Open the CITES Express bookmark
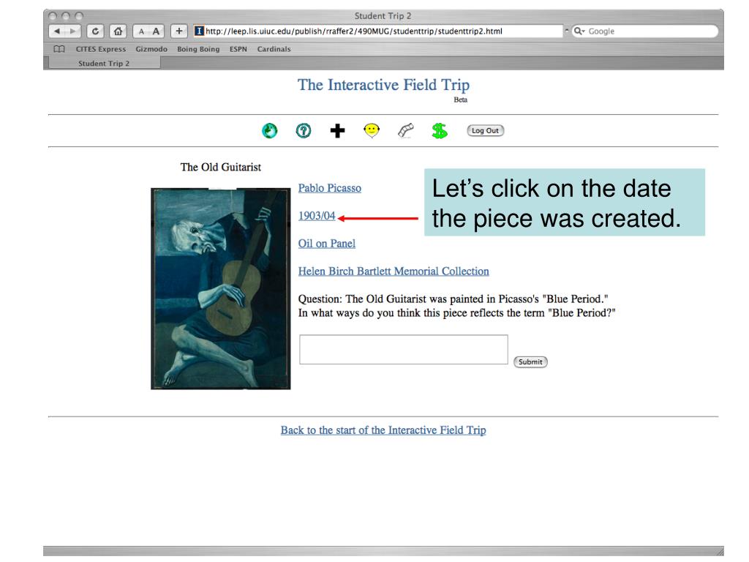The image size is (749, 562). click(x=101, y=49)
